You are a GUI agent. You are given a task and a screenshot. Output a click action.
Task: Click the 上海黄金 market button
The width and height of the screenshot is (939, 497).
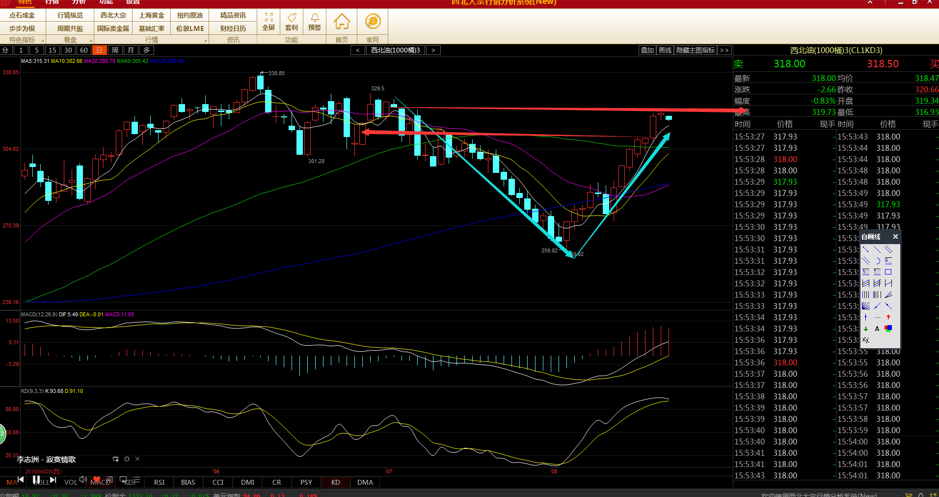[x=152, y=15]
